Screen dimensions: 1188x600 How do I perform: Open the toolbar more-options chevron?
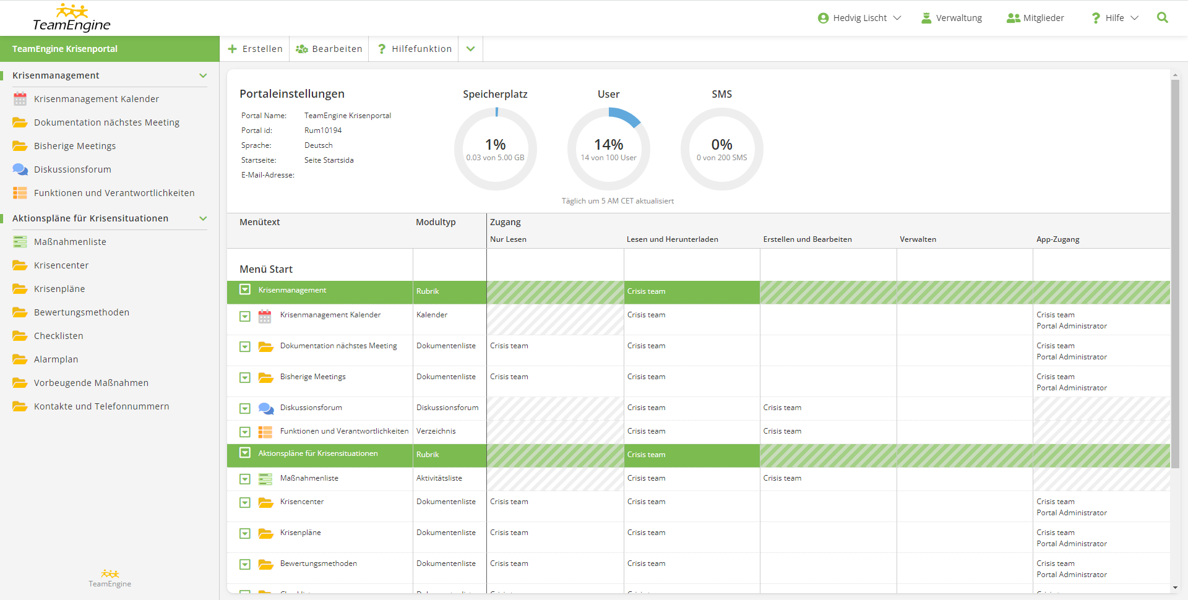(x=471, y=49)
